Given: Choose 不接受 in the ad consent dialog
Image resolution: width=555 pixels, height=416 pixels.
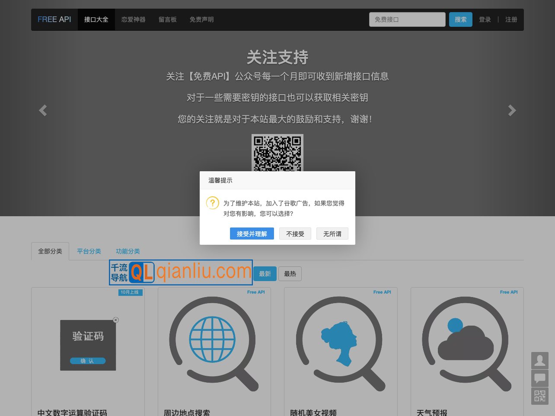Looking at the screenshot, I should pos(295,234).
